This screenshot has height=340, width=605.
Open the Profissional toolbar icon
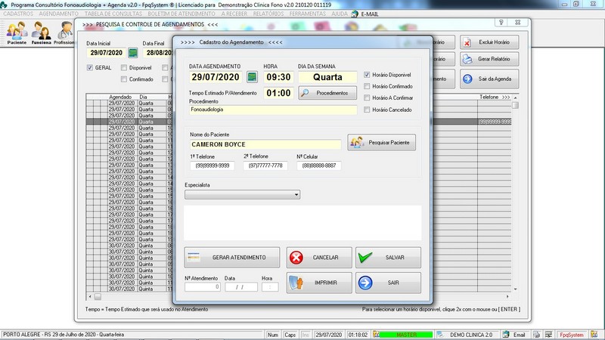click(x=64, y=33)
